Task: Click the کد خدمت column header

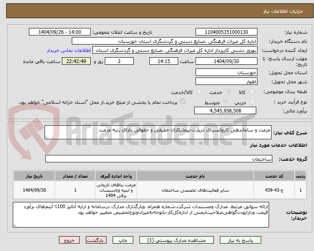Action: pos(274,176)
